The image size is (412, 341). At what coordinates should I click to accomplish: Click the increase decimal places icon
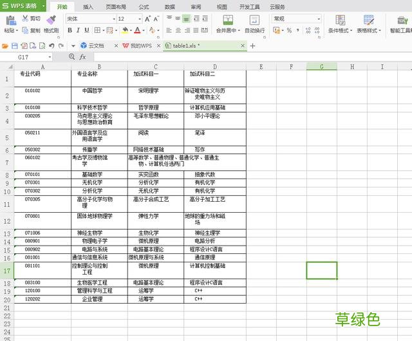click(308, 30)
